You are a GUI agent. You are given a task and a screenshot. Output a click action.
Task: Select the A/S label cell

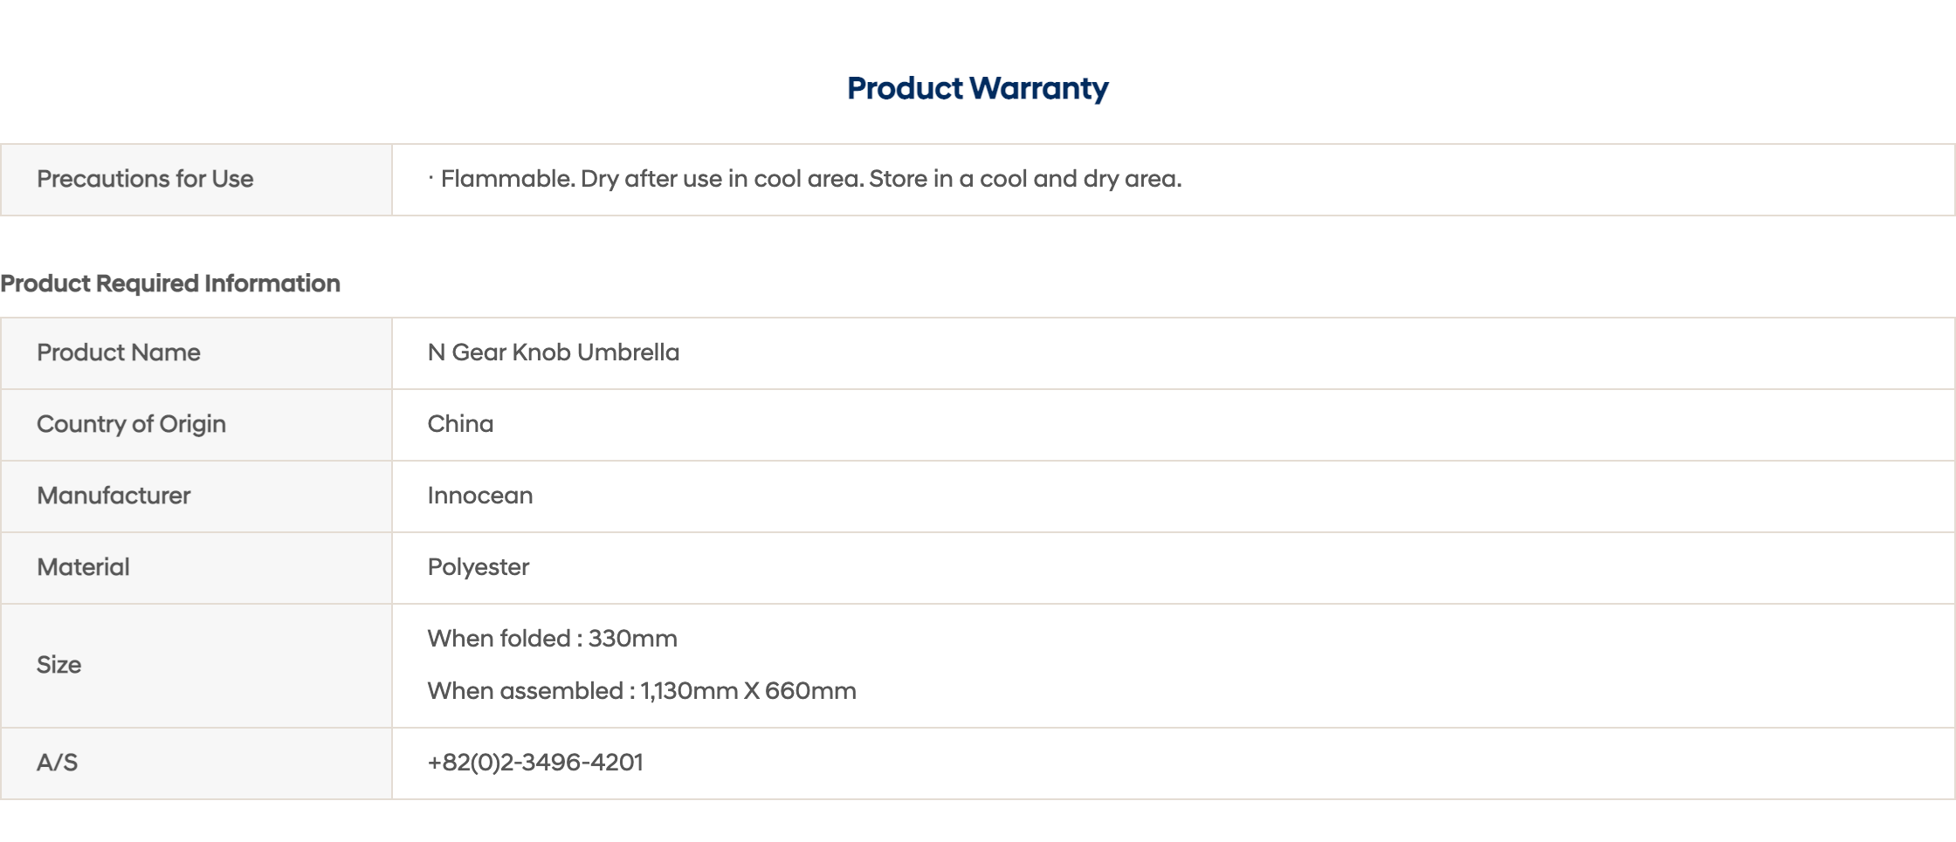196,763
